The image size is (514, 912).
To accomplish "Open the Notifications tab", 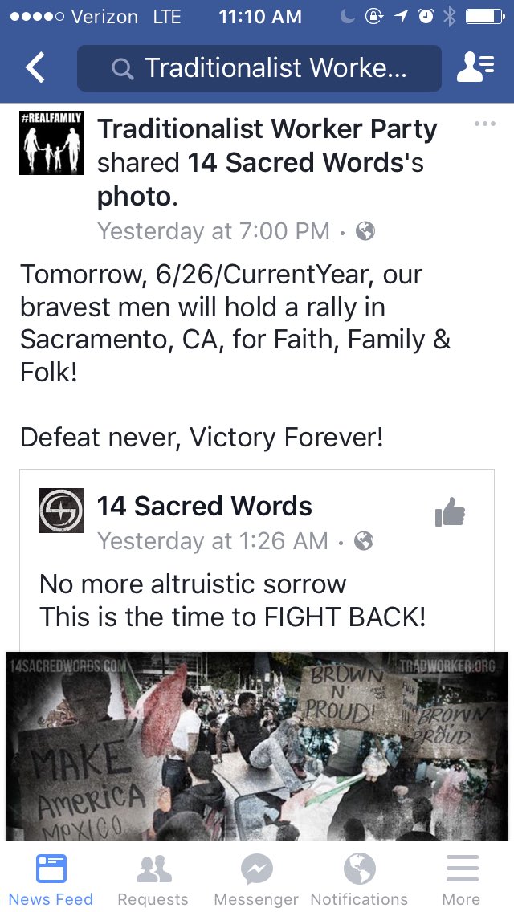I will [359, 878].
